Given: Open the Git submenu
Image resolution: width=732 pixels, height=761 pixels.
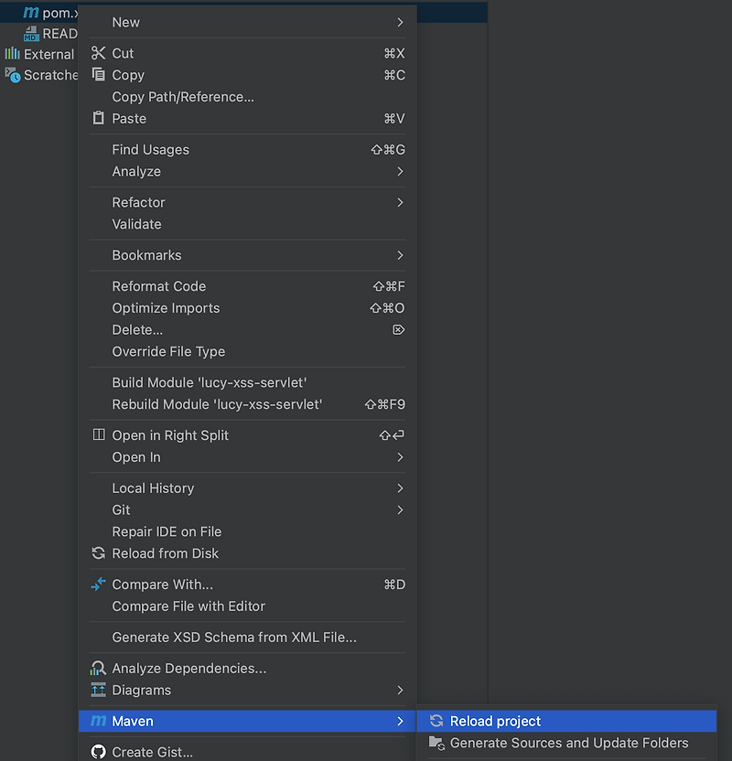Looking at the screenshot, I should (400, 509).
